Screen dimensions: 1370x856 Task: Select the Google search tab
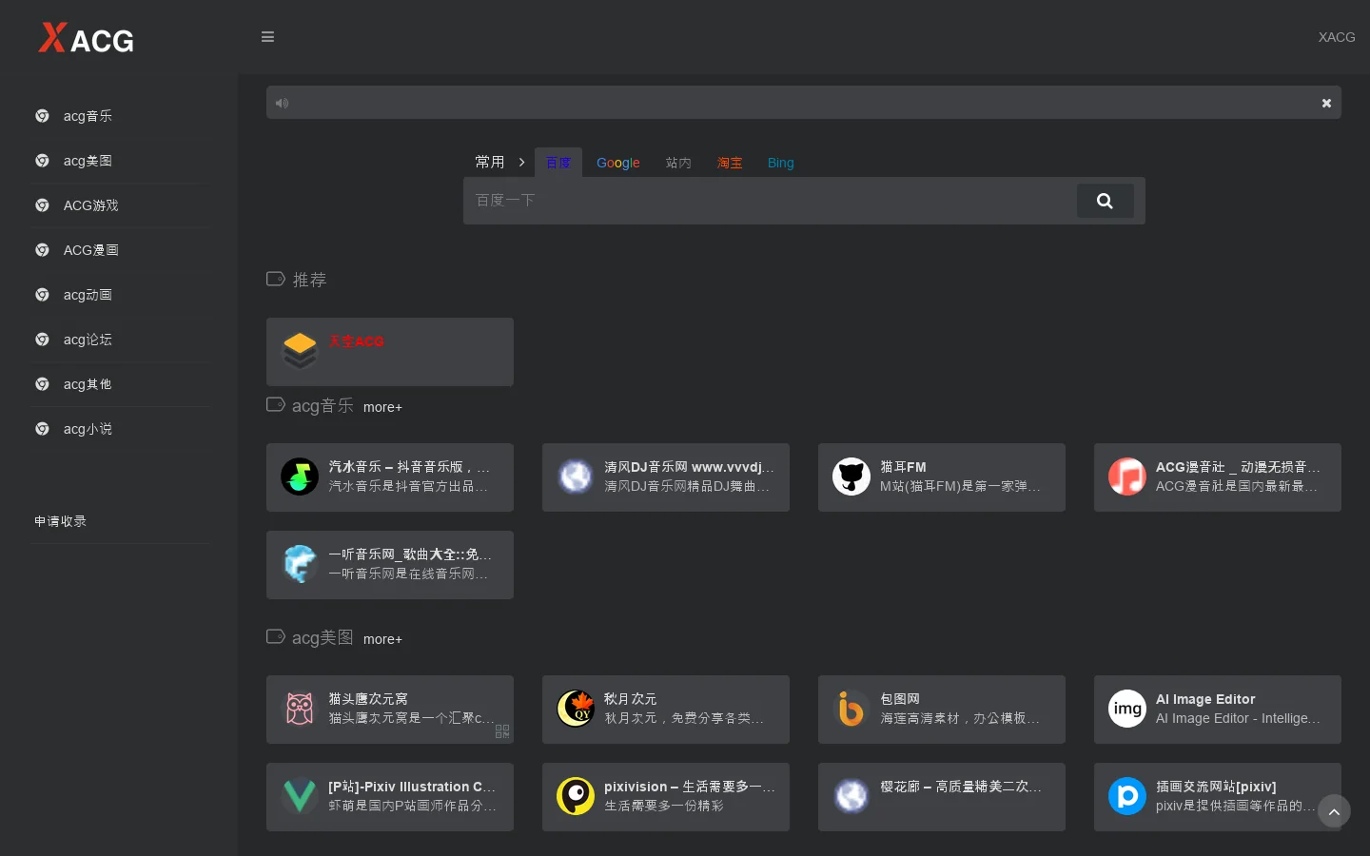(x=618, y=163)
